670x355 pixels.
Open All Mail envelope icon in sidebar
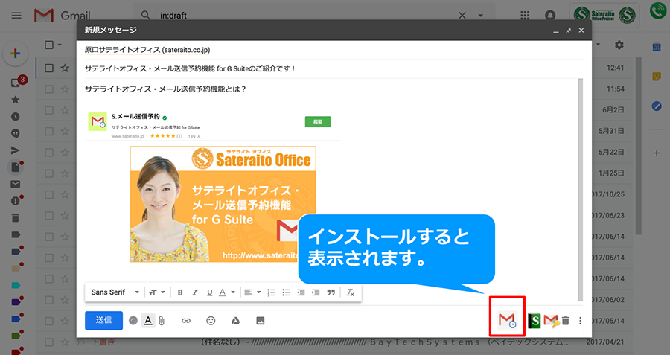coord(16,184)
